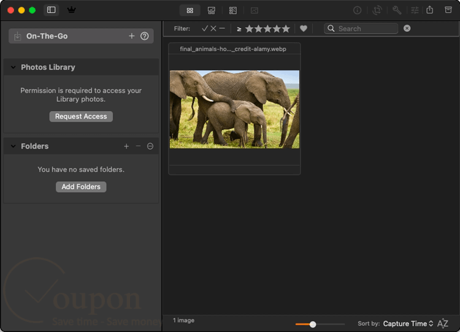Viewport: 460px width, 332px height.
Task: Click the rotate crop tool icon
Action: point(377,10)
